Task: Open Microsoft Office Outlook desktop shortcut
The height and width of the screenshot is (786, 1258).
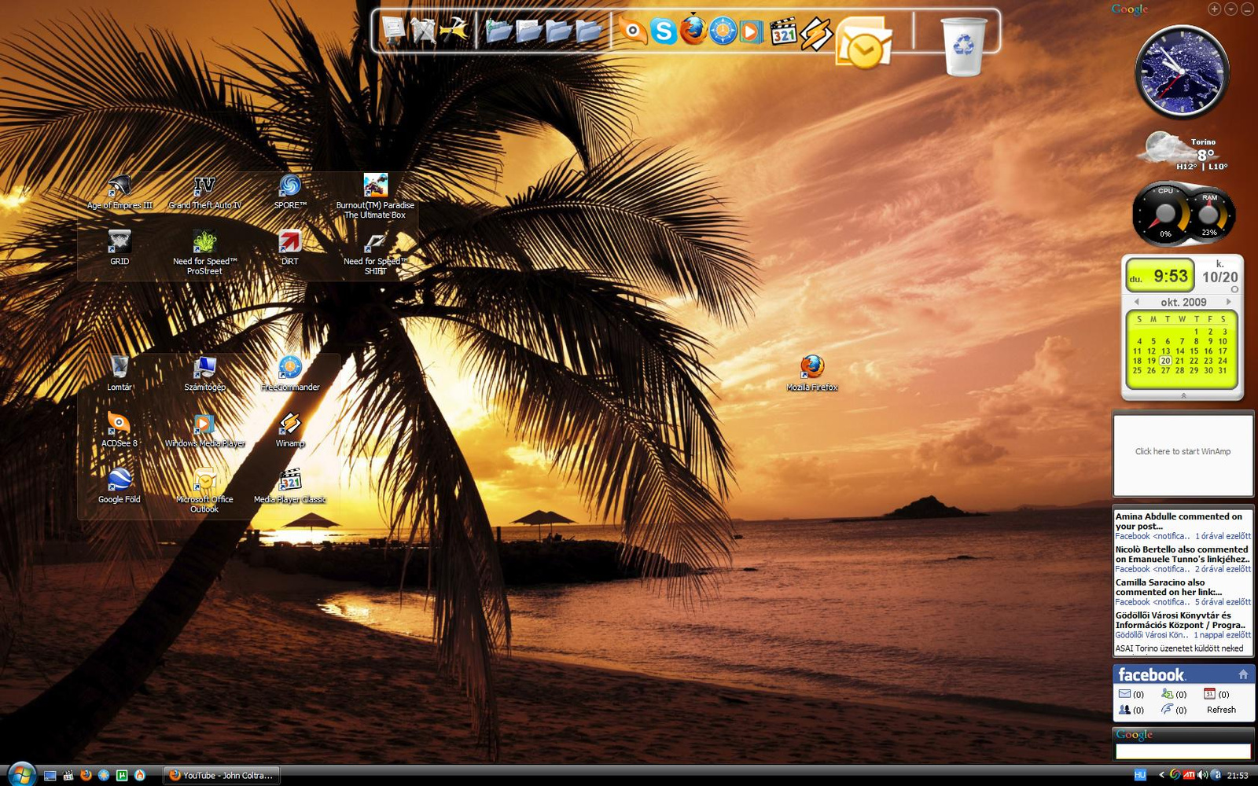Action: tap(204, 491)
